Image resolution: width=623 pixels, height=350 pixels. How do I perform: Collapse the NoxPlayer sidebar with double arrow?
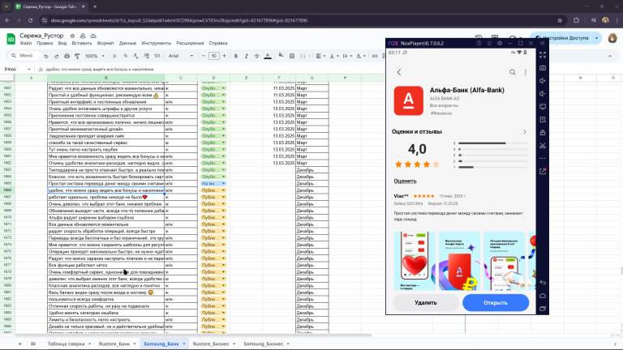tap(543, 43)
